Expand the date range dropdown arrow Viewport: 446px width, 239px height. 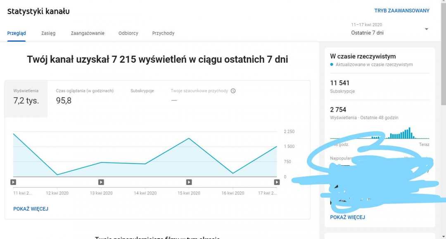coord(426,29)
